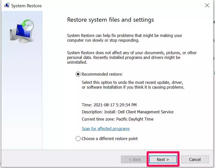Image resolution: width=215 pixels, height=168 pixels.
Task: Click the 'Recommended restore:' option label
Action: point(102,74)
